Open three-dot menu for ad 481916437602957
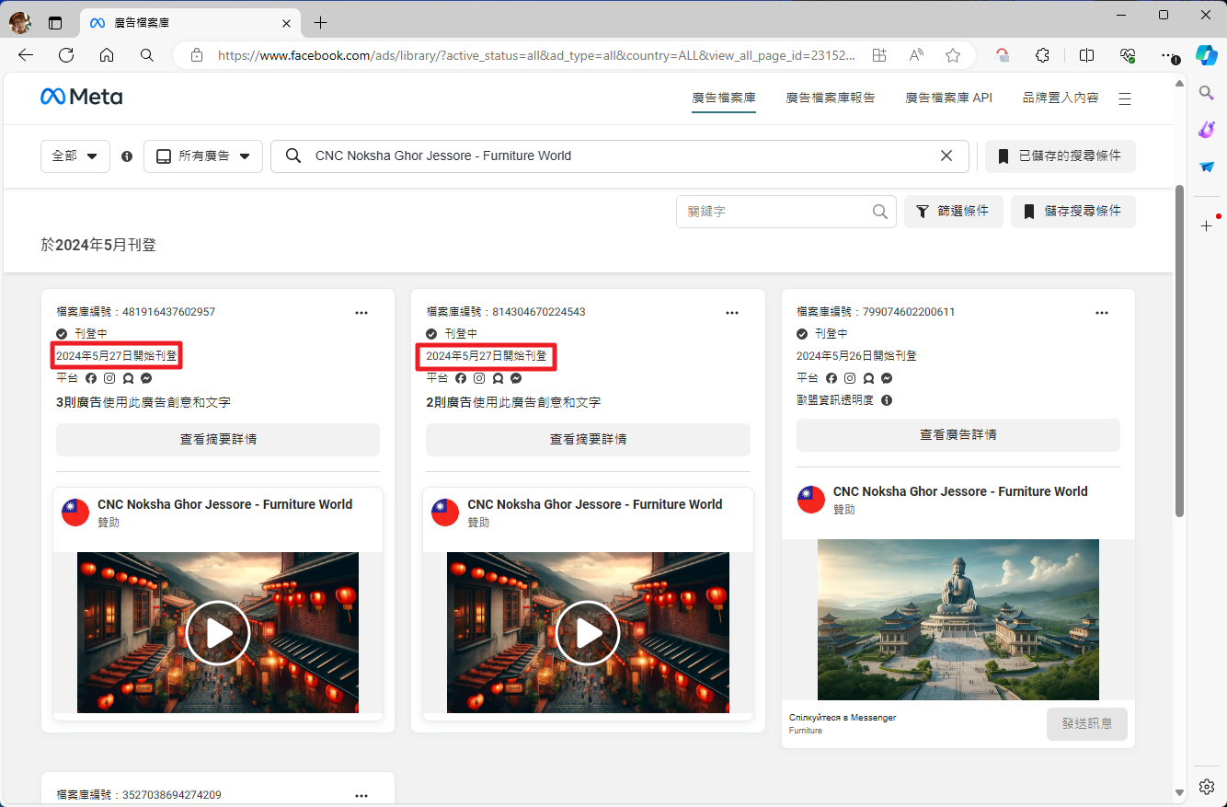The height and width of the screenshot is (807, 1227). (x=361, y=313)
